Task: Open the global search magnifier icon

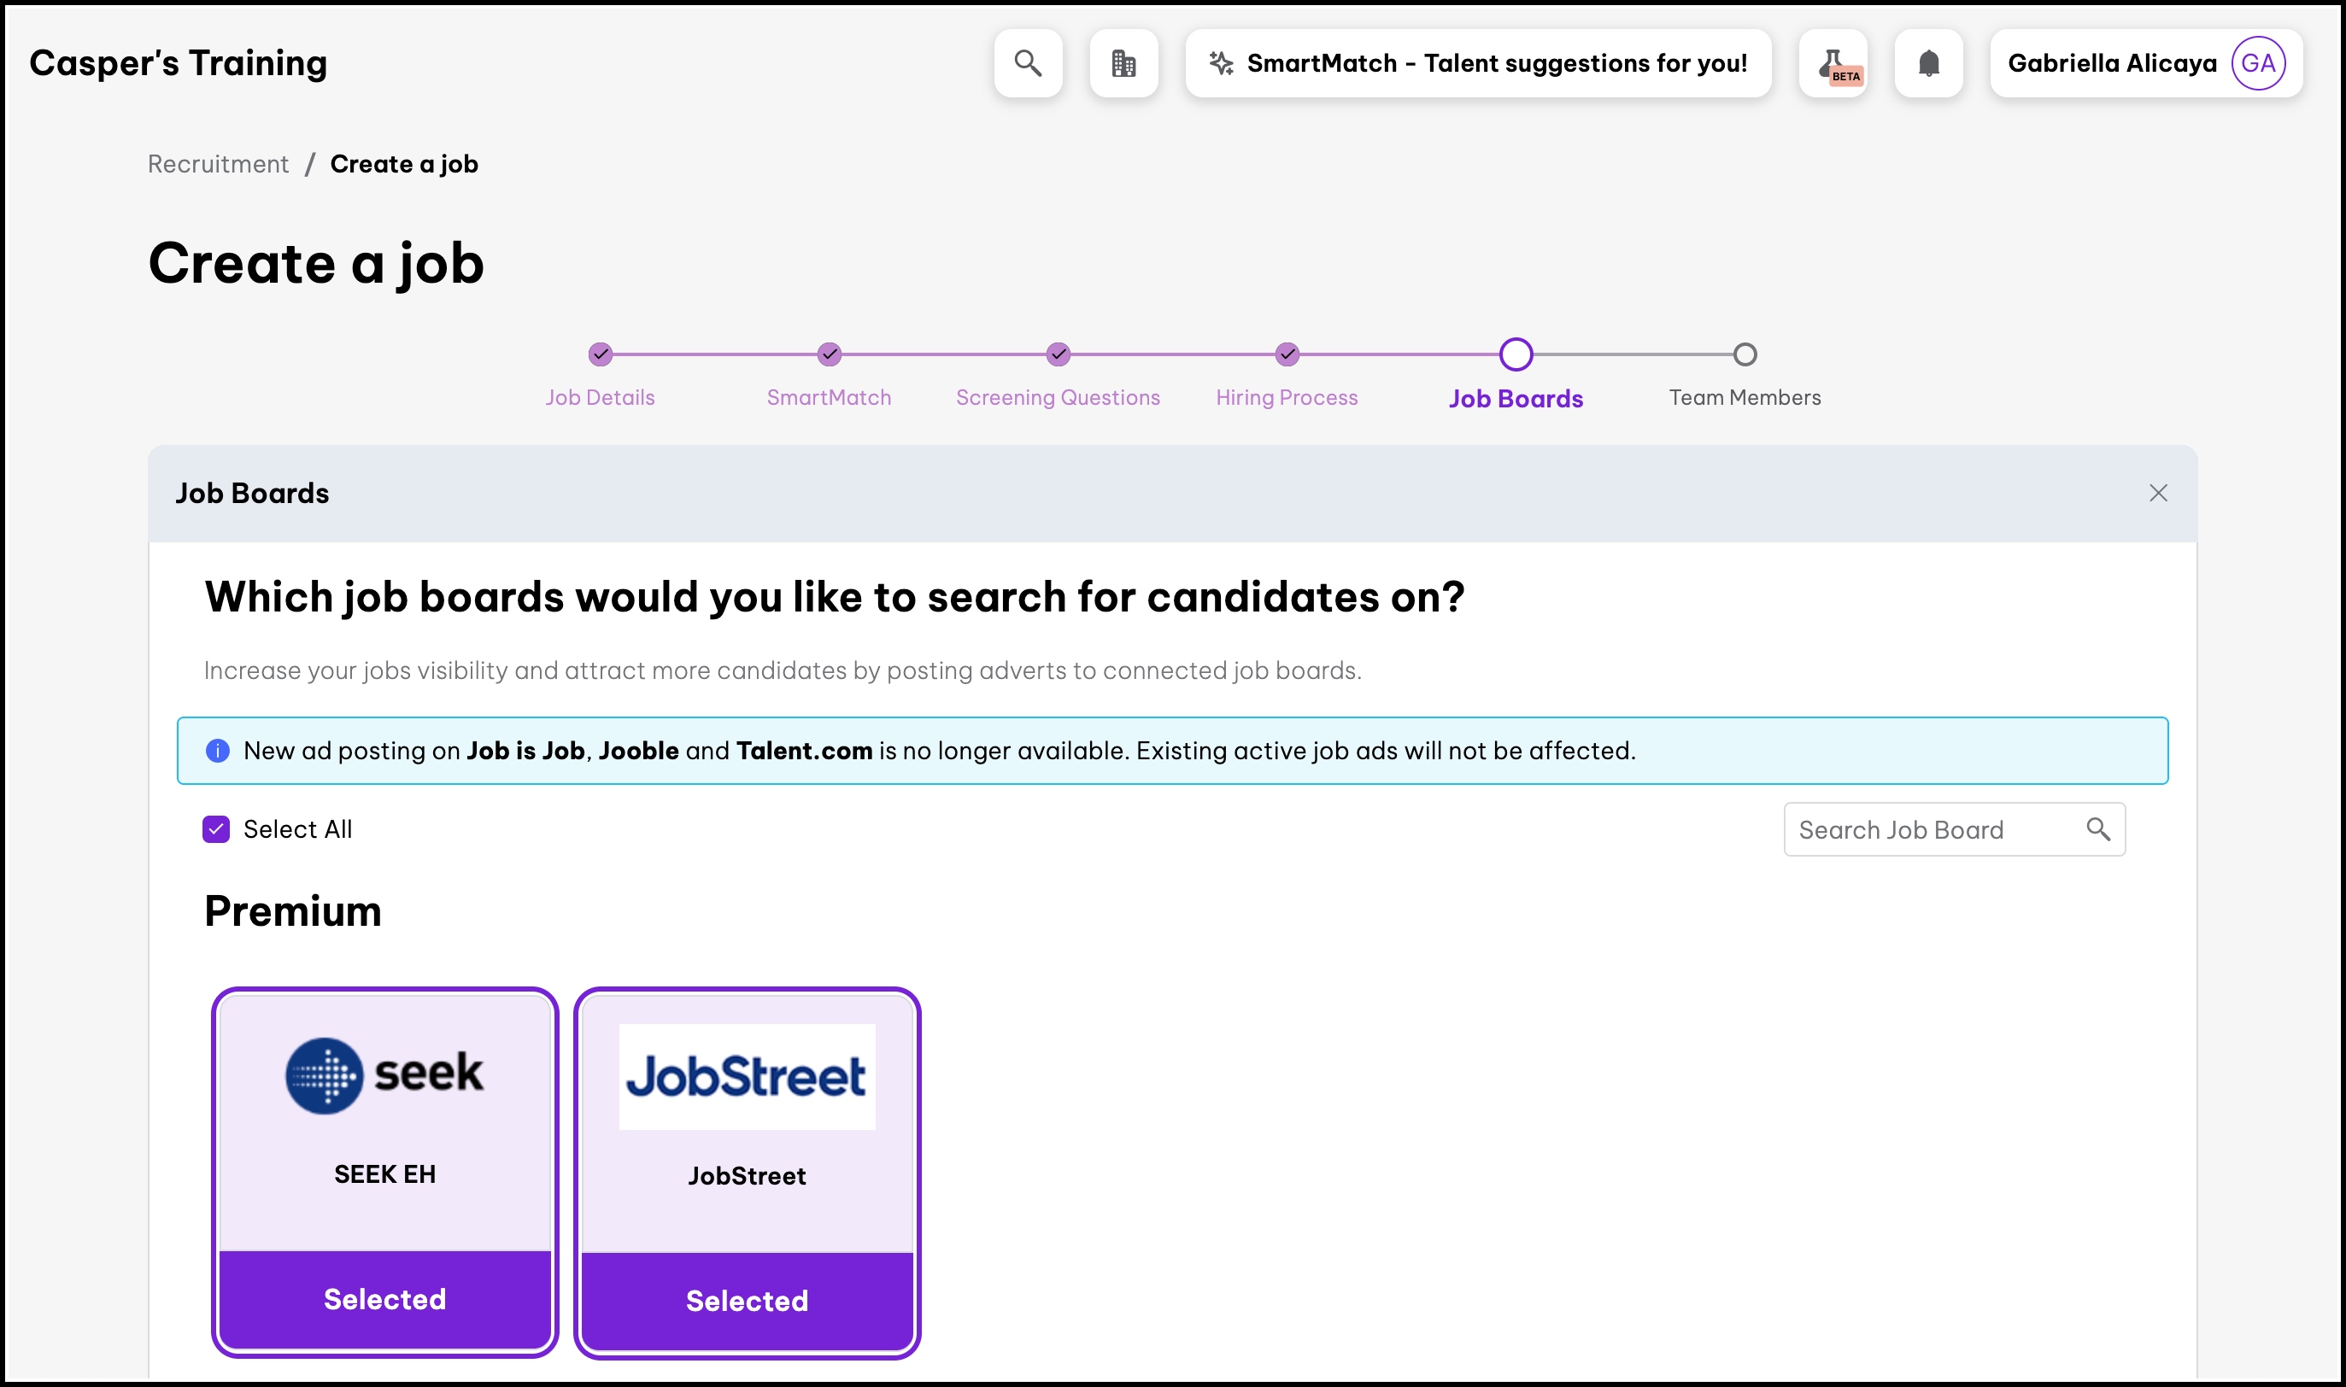Action: coord(1028,63)
